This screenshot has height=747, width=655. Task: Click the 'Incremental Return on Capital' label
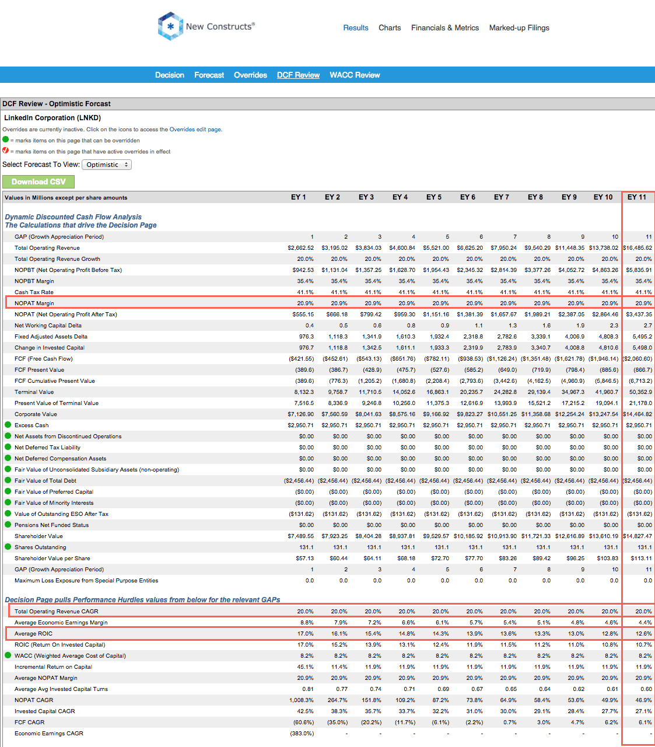pyautogui.click(x=53, y=667)
